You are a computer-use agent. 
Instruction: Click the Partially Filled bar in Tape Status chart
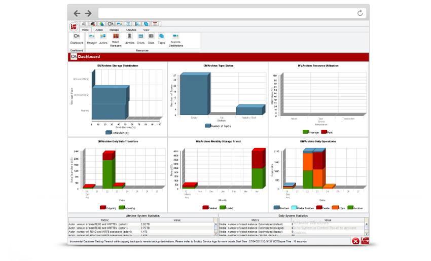coord(249,110)
